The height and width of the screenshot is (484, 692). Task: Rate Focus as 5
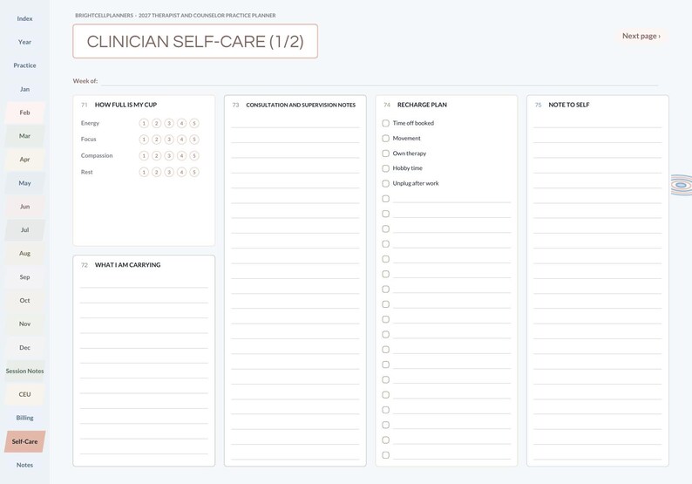194,140
